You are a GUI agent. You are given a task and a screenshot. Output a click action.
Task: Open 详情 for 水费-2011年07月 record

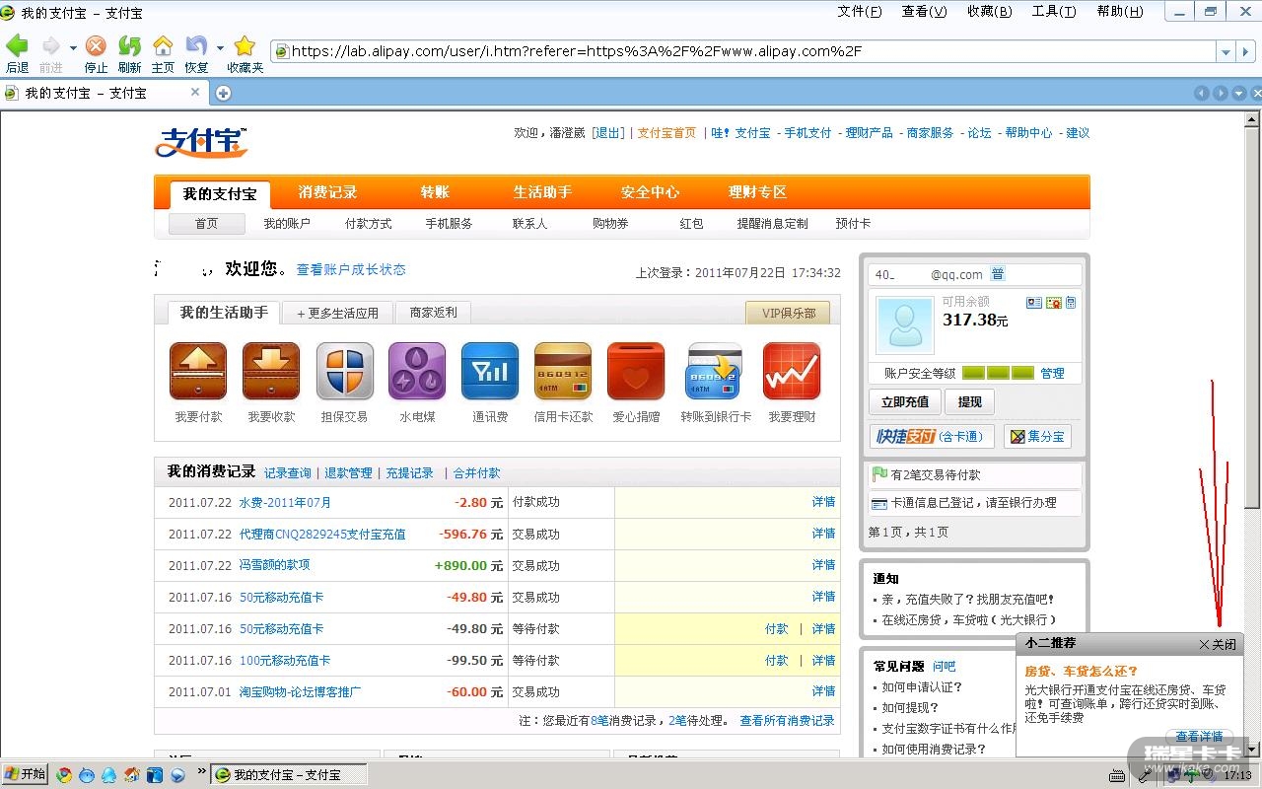click(x=823, y=502)
